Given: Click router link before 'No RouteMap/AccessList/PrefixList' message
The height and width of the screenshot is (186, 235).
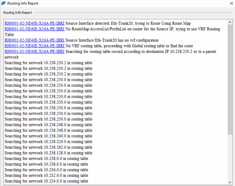Looking at the screenshot, I should (34, 29).
